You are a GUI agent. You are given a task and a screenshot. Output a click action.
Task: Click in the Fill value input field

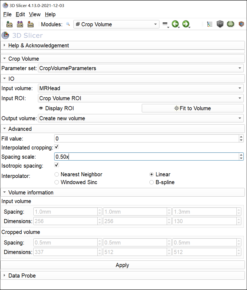pyautogui.click(x=146, y=139)
